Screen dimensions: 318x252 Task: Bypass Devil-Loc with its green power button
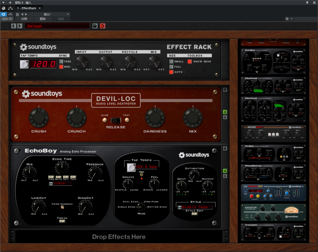click(225, 112)
